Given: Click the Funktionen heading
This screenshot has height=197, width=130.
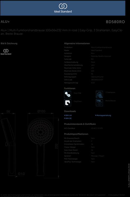Looking at the screenshot, I should [70, 88].
